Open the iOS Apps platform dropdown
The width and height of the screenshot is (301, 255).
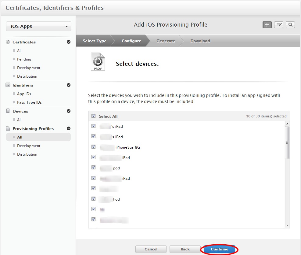pyautogui.click(x=39, y=26)
